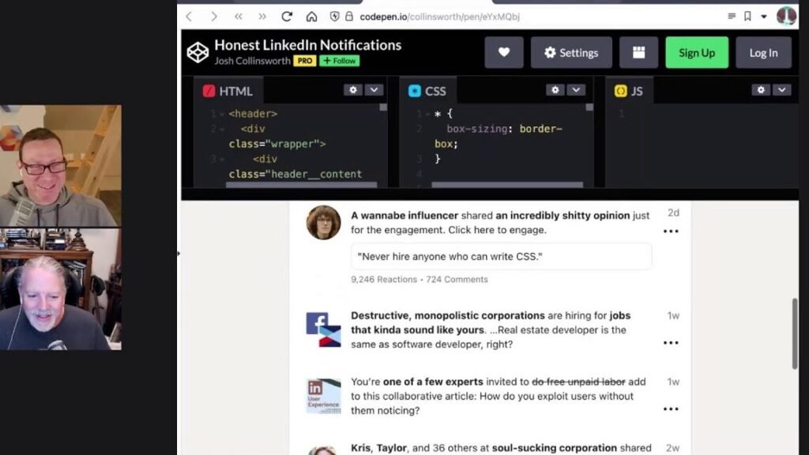Image resolution: width=809 pixels, height=455 pixels.
Task: Click "9,246 Reactions" text
Action: point(384,280)
